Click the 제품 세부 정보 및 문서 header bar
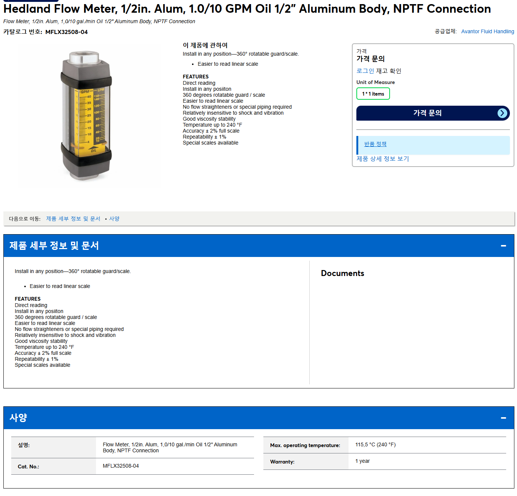Image resolution: width=517 pixels, height=496 pixels. (258, 246)
